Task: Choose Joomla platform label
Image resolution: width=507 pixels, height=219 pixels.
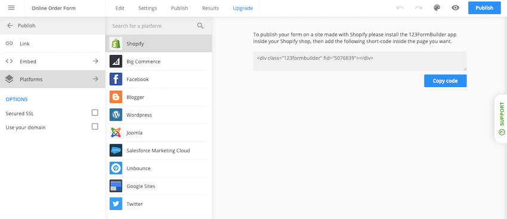Action: (135, 132)
